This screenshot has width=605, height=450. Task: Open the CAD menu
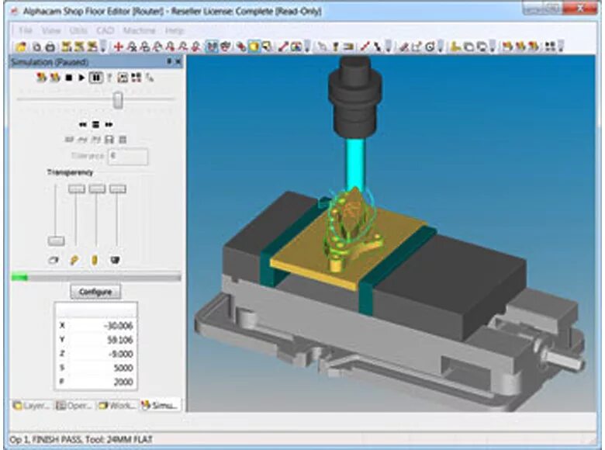point(105,30)
